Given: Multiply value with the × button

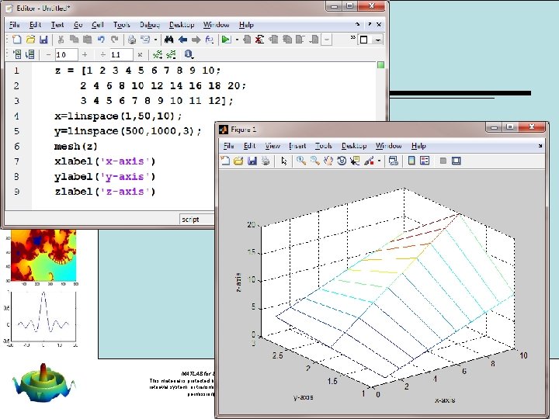Looking at the screenshot, I should (x=140, y=54).
